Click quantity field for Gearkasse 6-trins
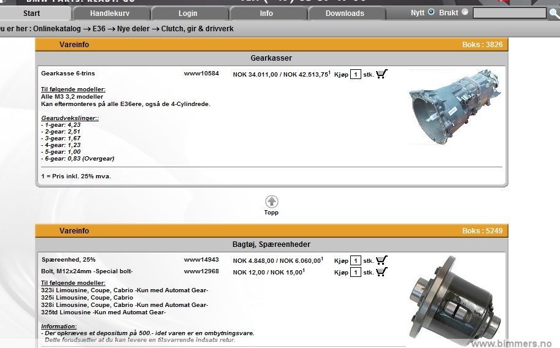The height and width of the screenshot is (348, 560). tap(356, 74)
